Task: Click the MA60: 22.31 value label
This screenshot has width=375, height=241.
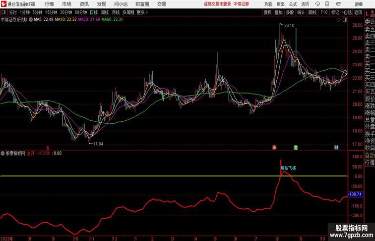Action: click(112, 20)
